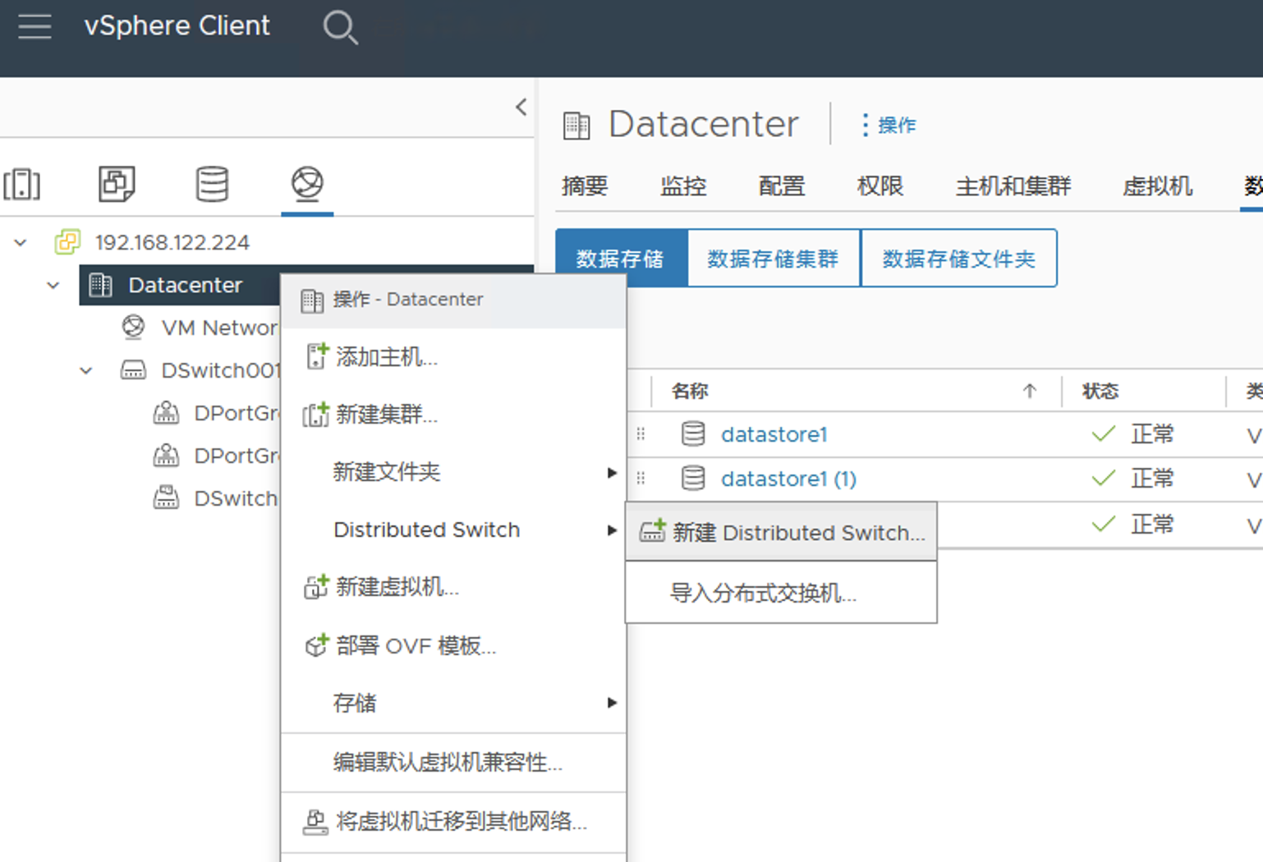Click the 部署 OVF 模板 deploy icon
The height and width of the screenshot is (862, 1263).
(316, 645)
